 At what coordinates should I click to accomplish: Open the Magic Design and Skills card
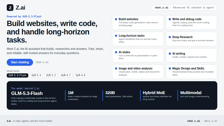coord(192,72)
